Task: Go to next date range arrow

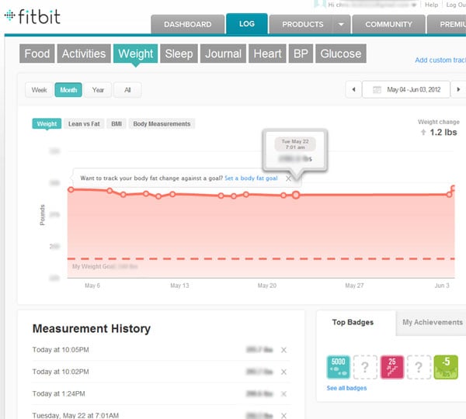Action: (458, 89)
